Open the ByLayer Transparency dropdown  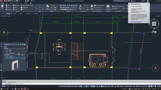118,6
